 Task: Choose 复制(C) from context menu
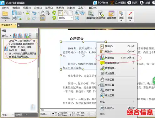[117, 46]
